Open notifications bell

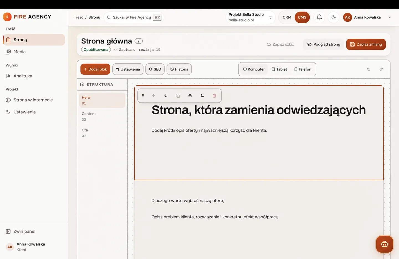point(319,17)
